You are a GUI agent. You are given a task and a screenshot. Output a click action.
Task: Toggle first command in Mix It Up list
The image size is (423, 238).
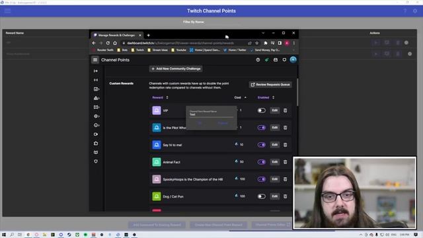406,42
